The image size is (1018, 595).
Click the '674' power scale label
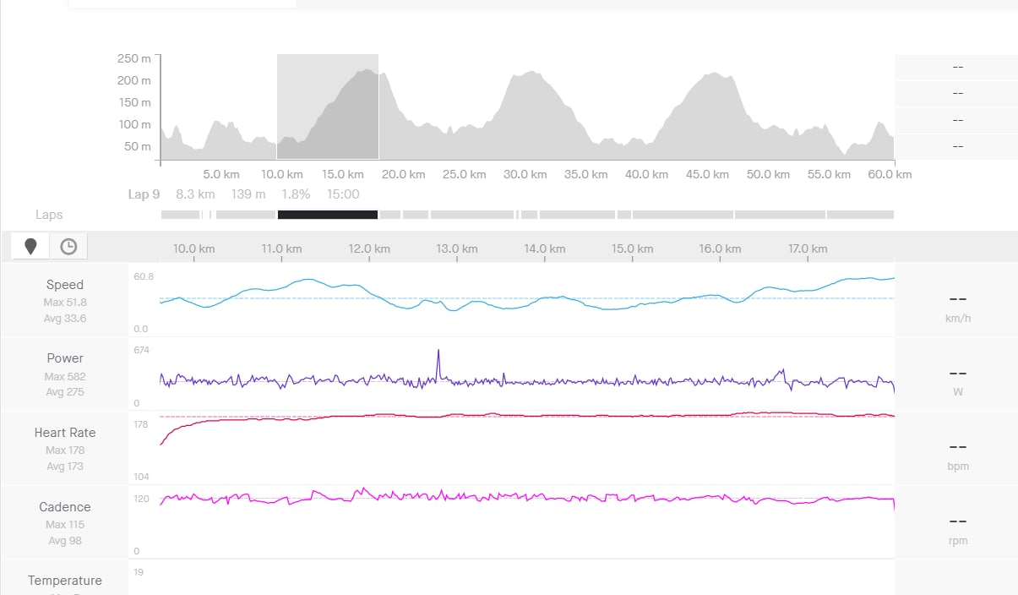[141, 350]
